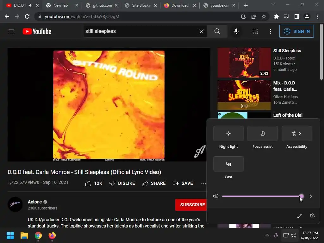The image size is (324, 243).
Task: Open the Chrome profile icon
Action: tap(307, 16)
